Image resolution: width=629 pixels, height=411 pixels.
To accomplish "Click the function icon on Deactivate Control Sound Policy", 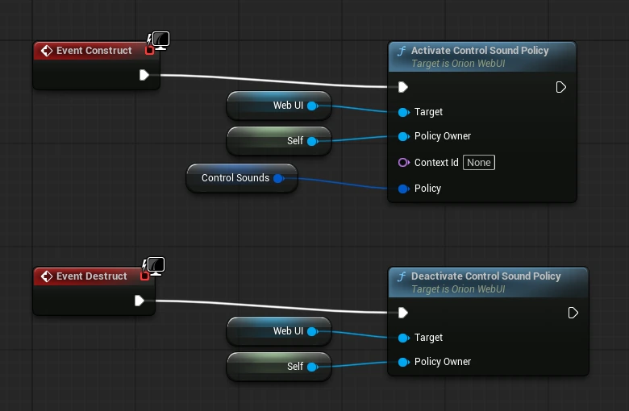I will (402, 276).
